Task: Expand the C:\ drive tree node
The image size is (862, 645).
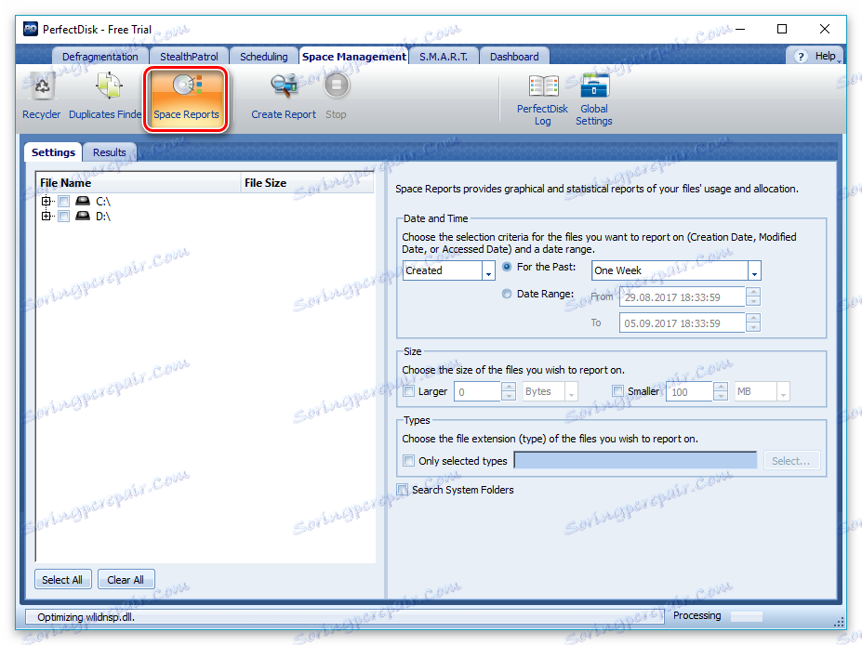Action: coord(46,201)
